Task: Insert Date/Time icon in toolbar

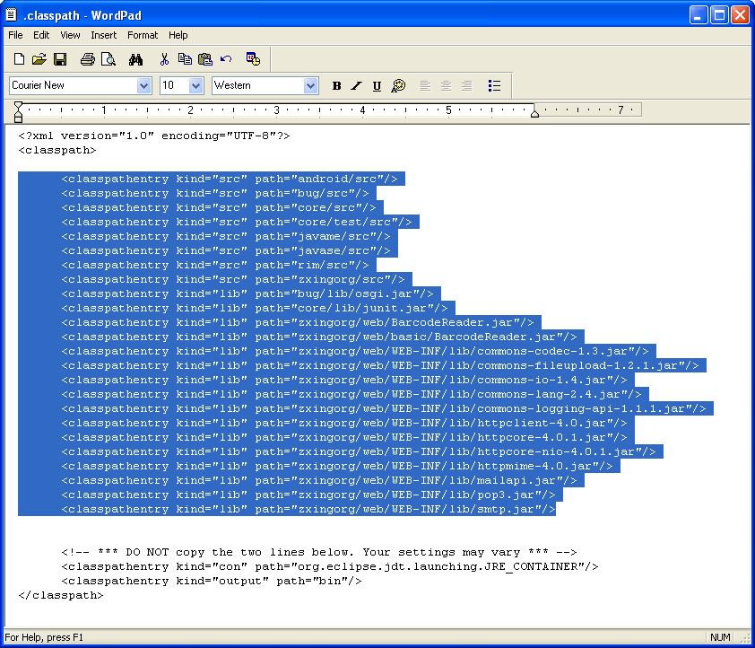Action: tap(253, 59)
